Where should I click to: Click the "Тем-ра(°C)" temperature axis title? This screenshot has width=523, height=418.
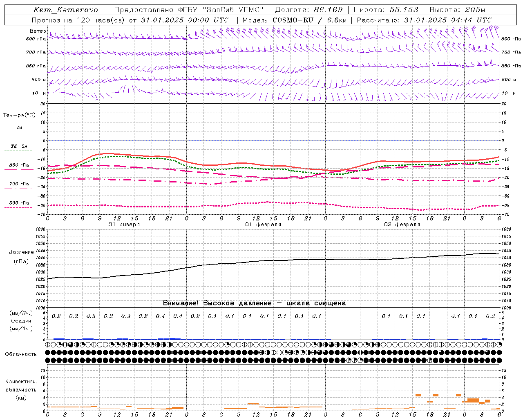click(x=19, y=116)
